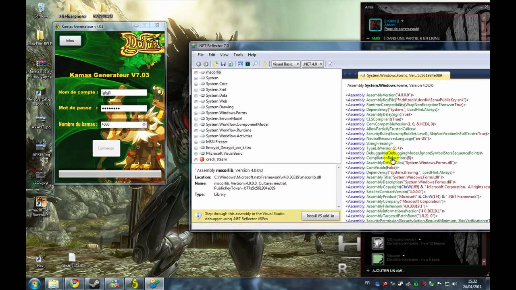516x290 pixels.
Task: Open the View menu in Reflector
Action: (224, 55)
